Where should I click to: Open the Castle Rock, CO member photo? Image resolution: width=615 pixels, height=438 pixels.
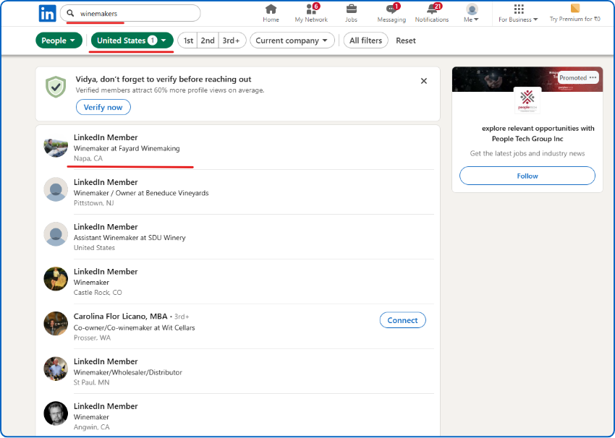point(56,278)
